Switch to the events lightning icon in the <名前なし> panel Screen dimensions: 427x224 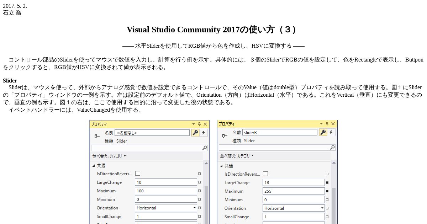(204, 133)
